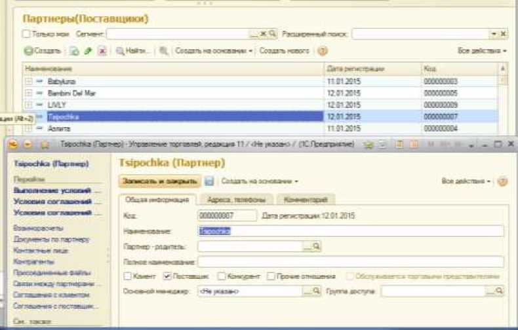Uncheck the Поставщик checkbox
The width and height of the screenshot is (518, 330).
click(167, 276)
